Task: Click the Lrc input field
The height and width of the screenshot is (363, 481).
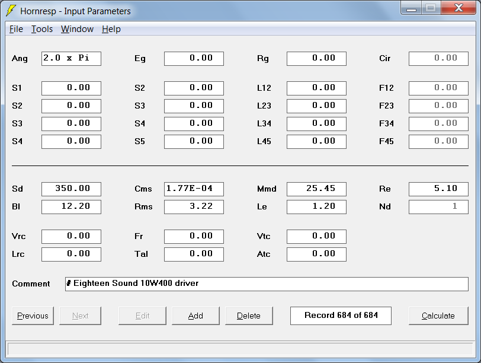Action: click(x=71, y=254)
